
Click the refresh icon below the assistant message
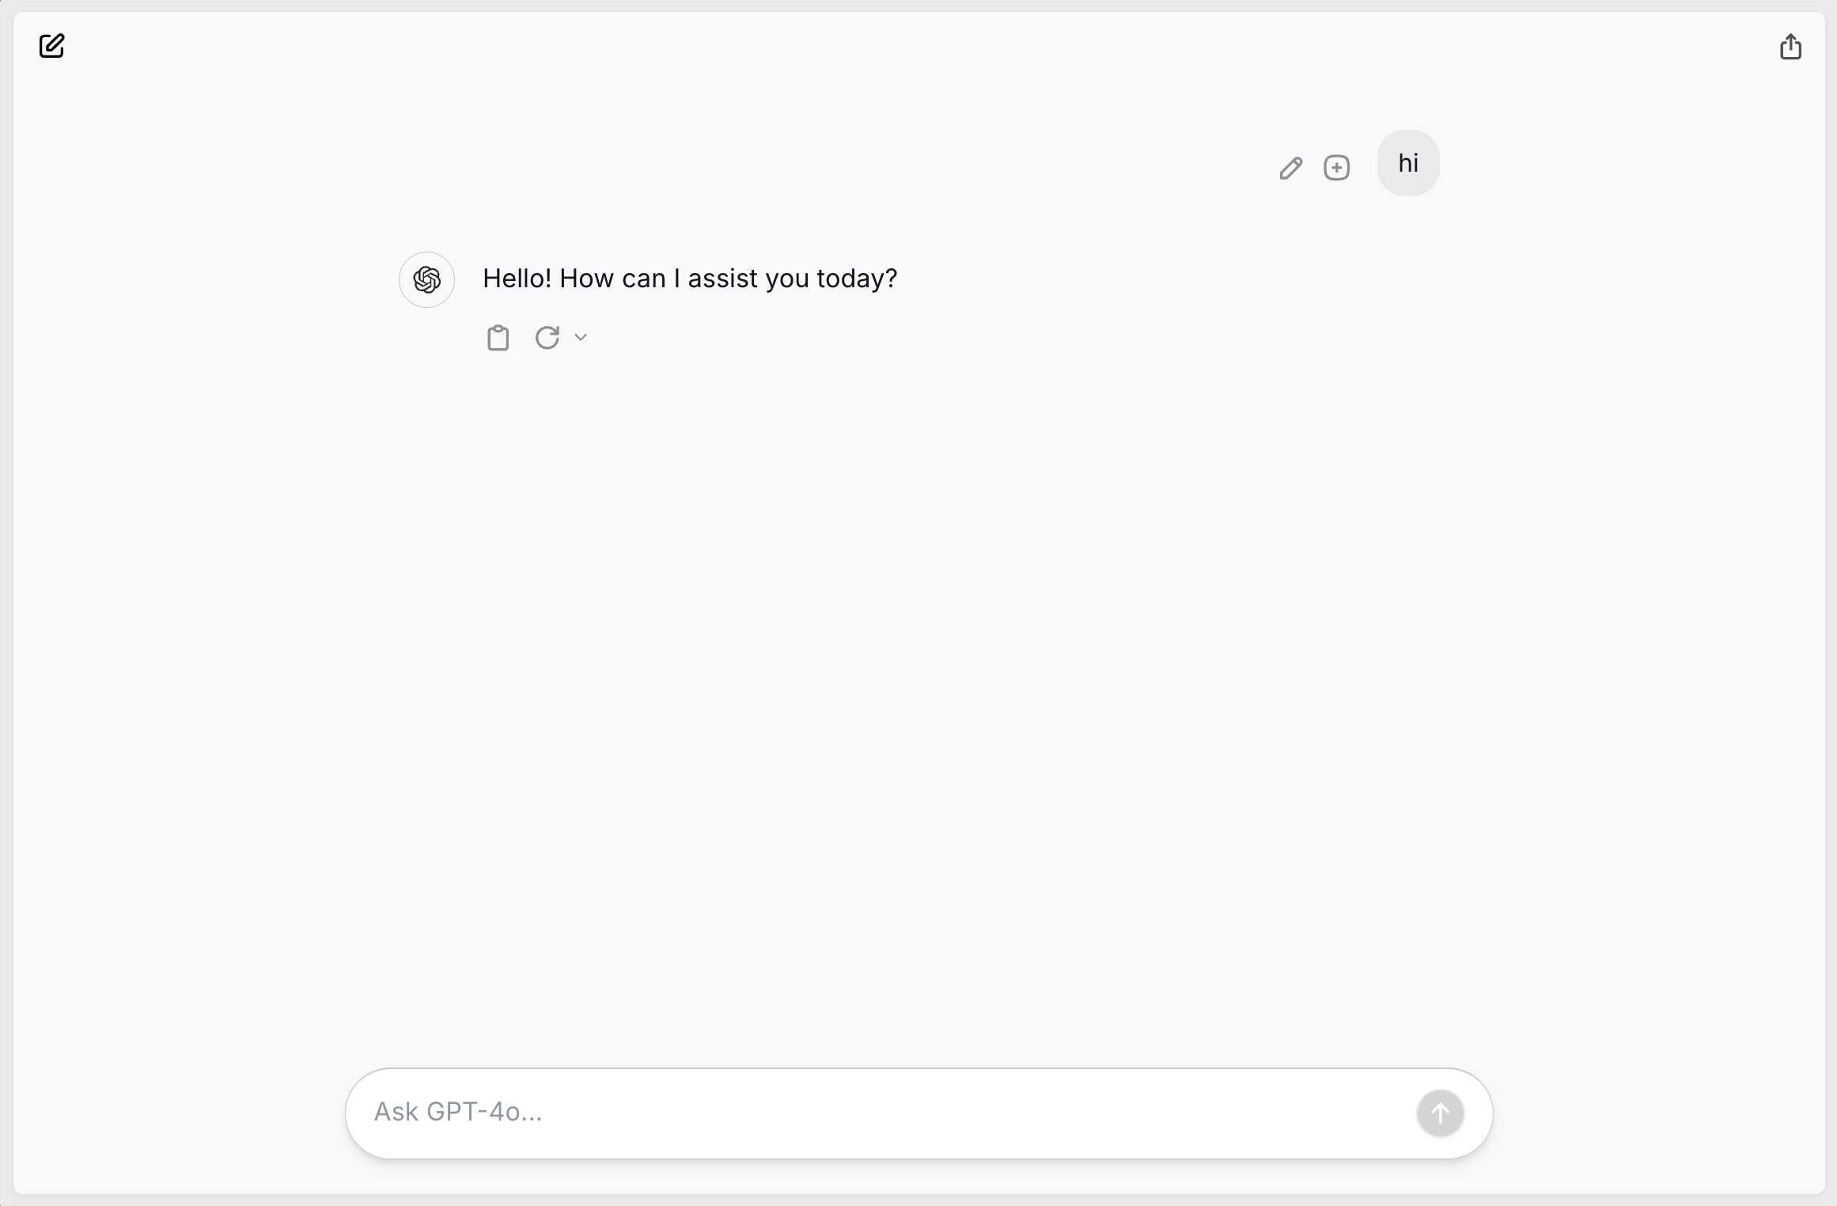547,337
